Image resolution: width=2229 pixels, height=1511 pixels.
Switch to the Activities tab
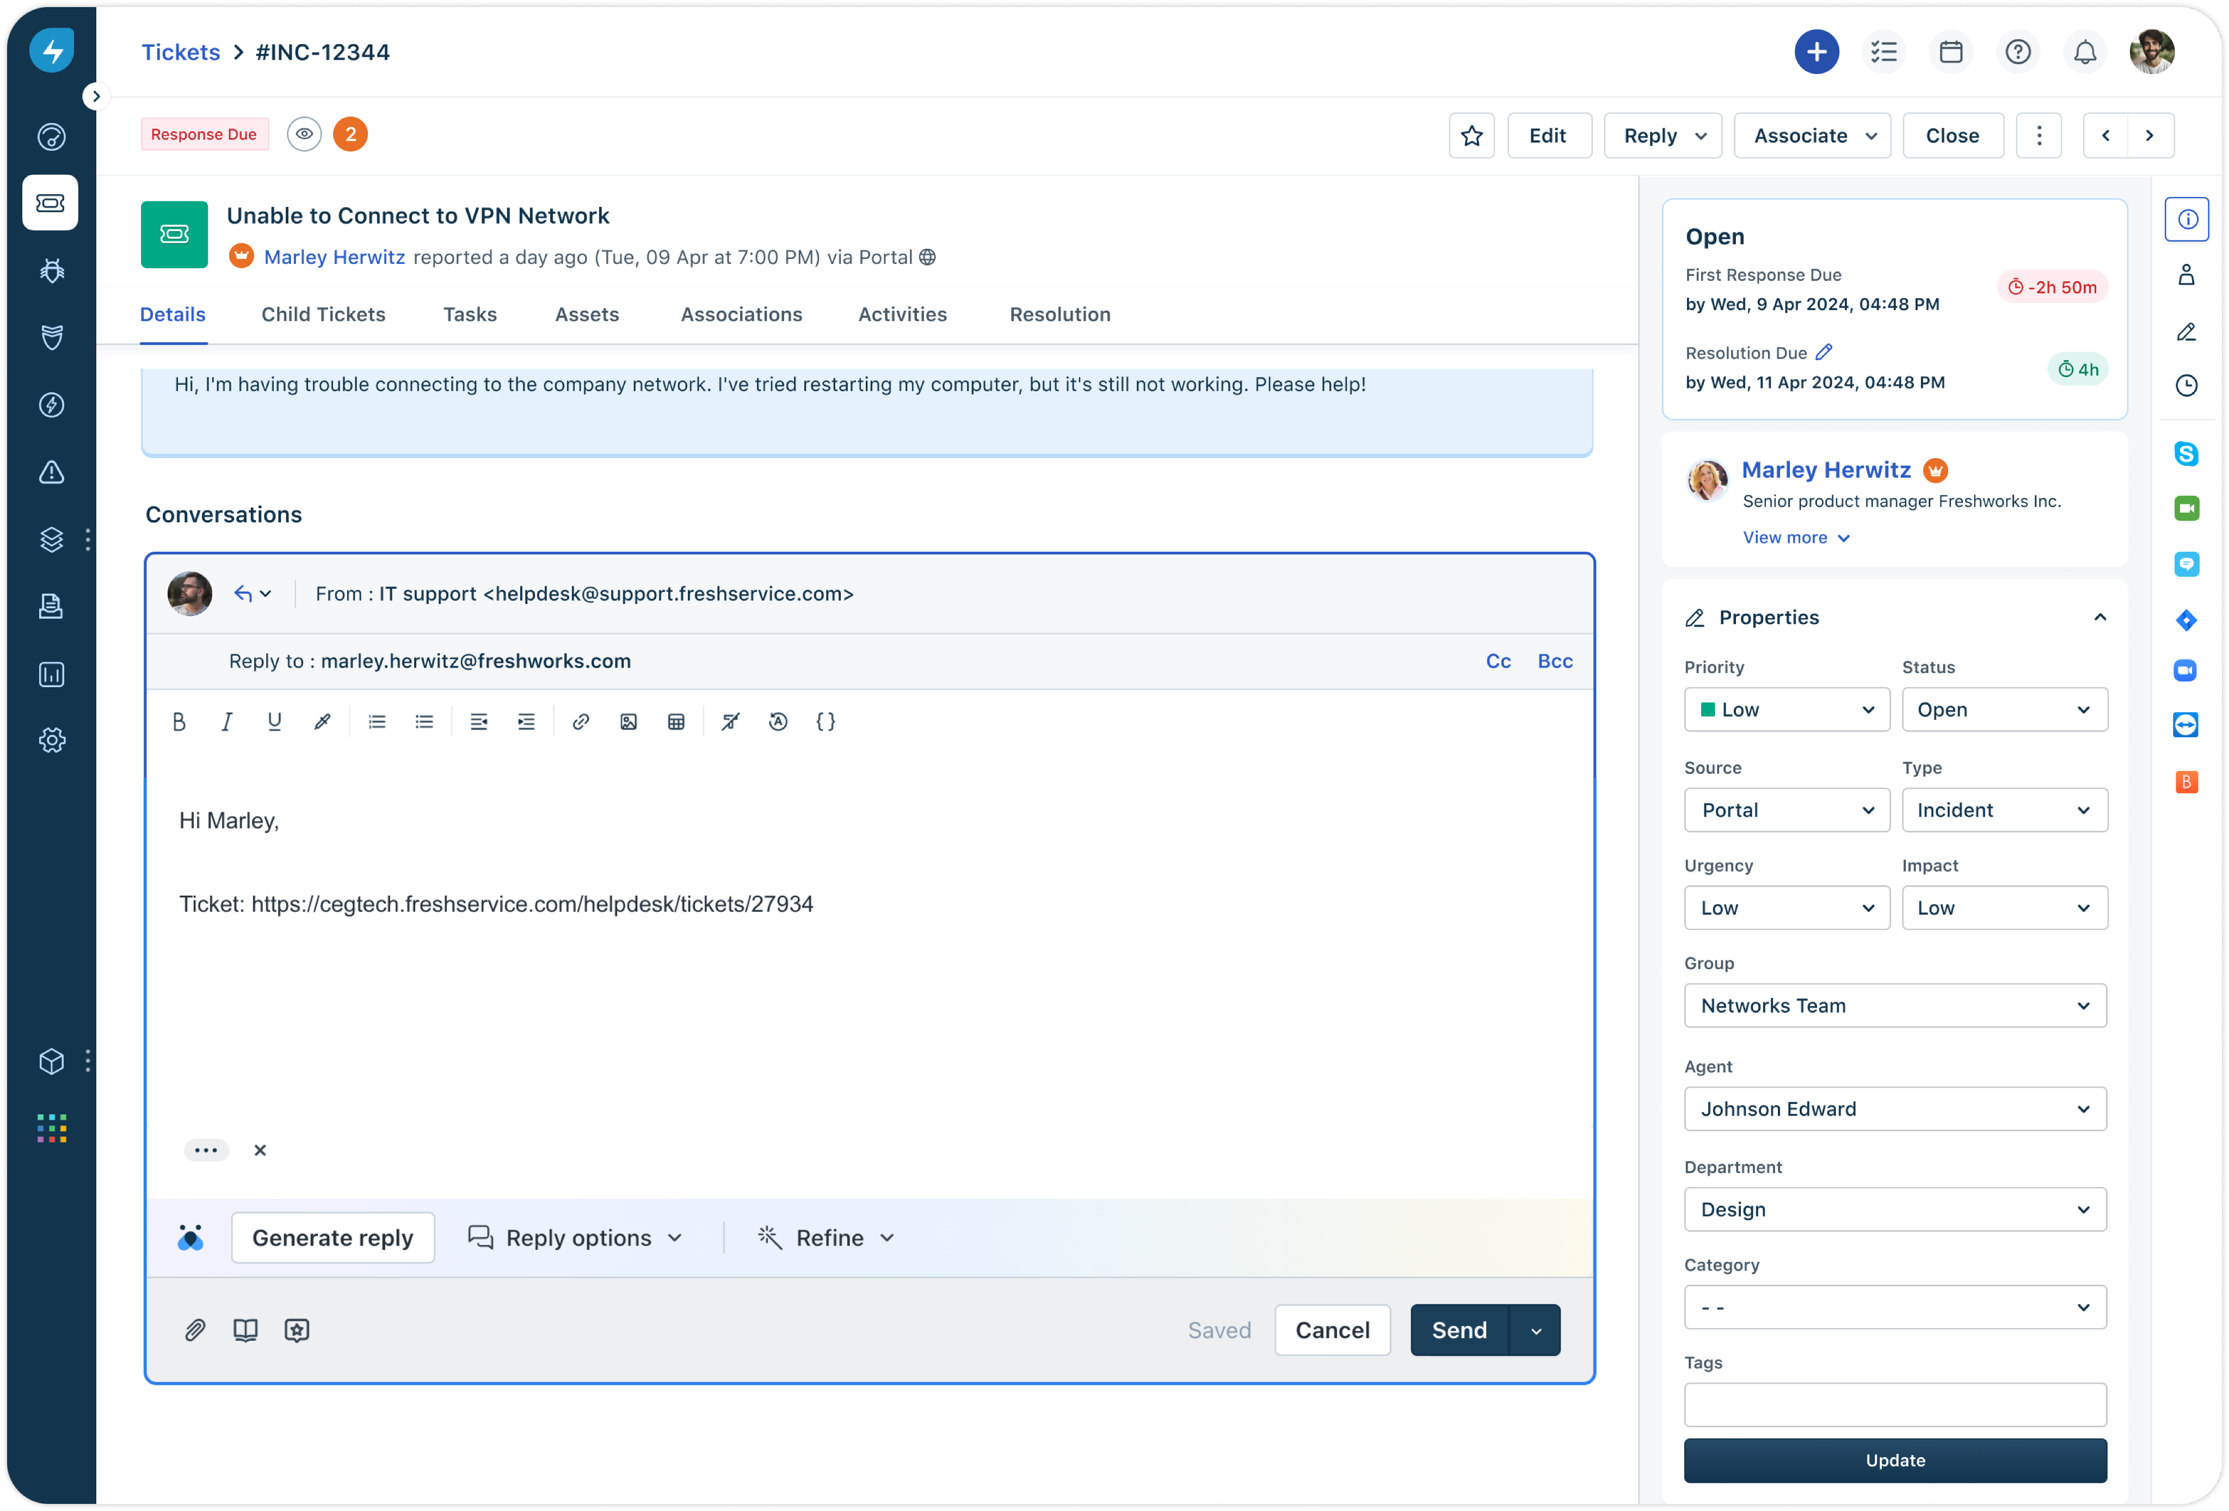pos(902,314)
